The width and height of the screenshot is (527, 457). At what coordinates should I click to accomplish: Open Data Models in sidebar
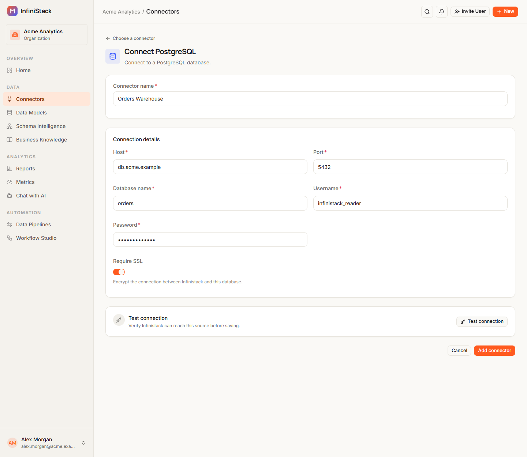tap(46, 113)
